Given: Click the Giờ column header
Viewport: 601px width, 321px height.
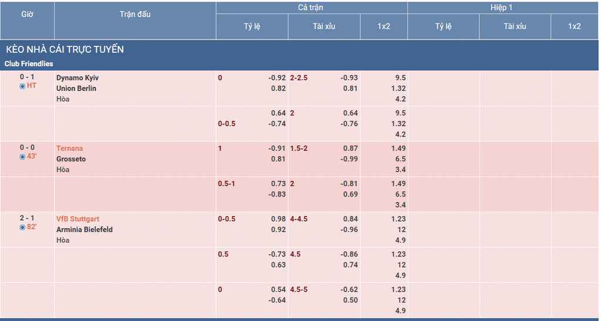Looking at the screenshot, I should [27, 14].
